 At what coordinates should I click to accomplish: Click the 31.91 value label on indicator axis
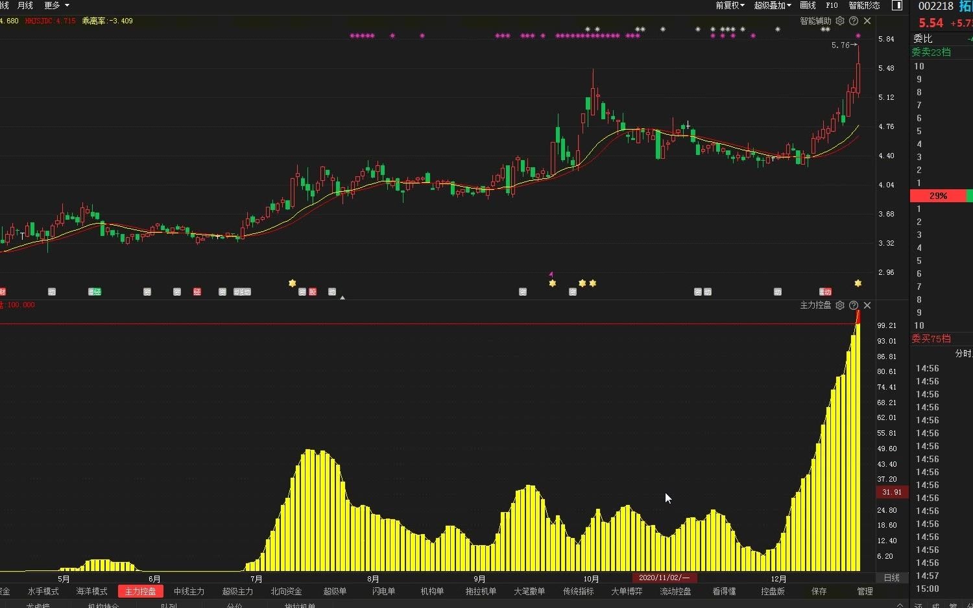[892, 492]
